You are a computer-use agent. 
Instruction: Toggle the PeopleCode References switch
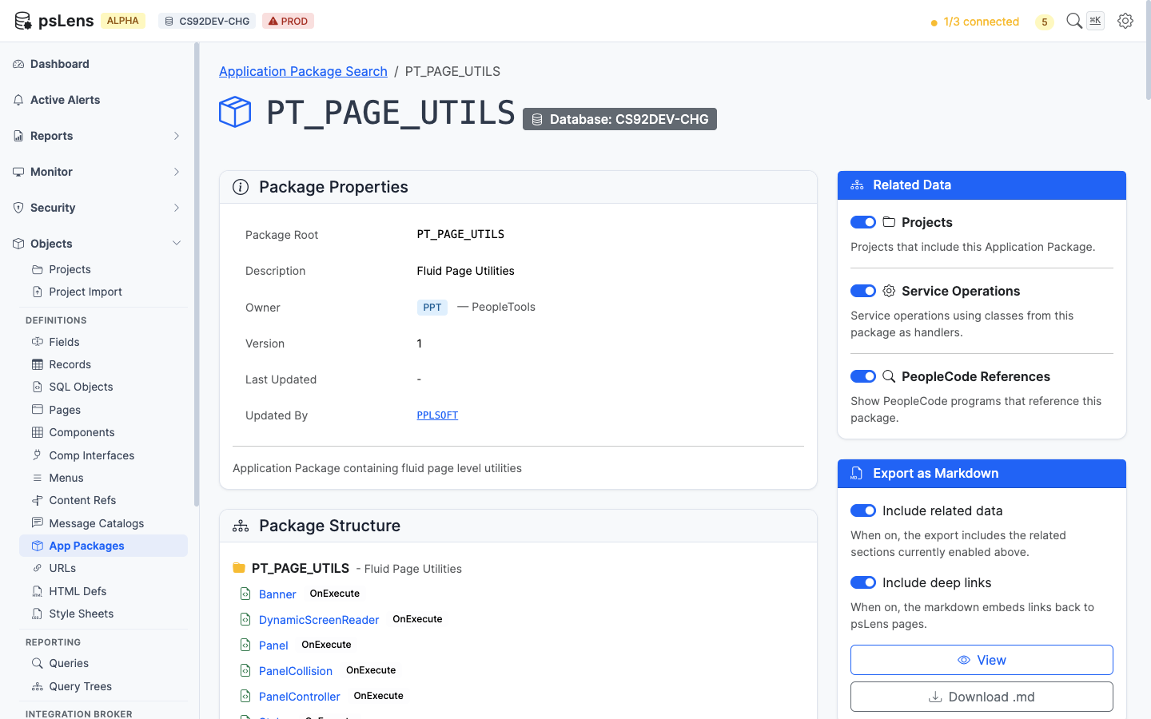coord(863,376)
